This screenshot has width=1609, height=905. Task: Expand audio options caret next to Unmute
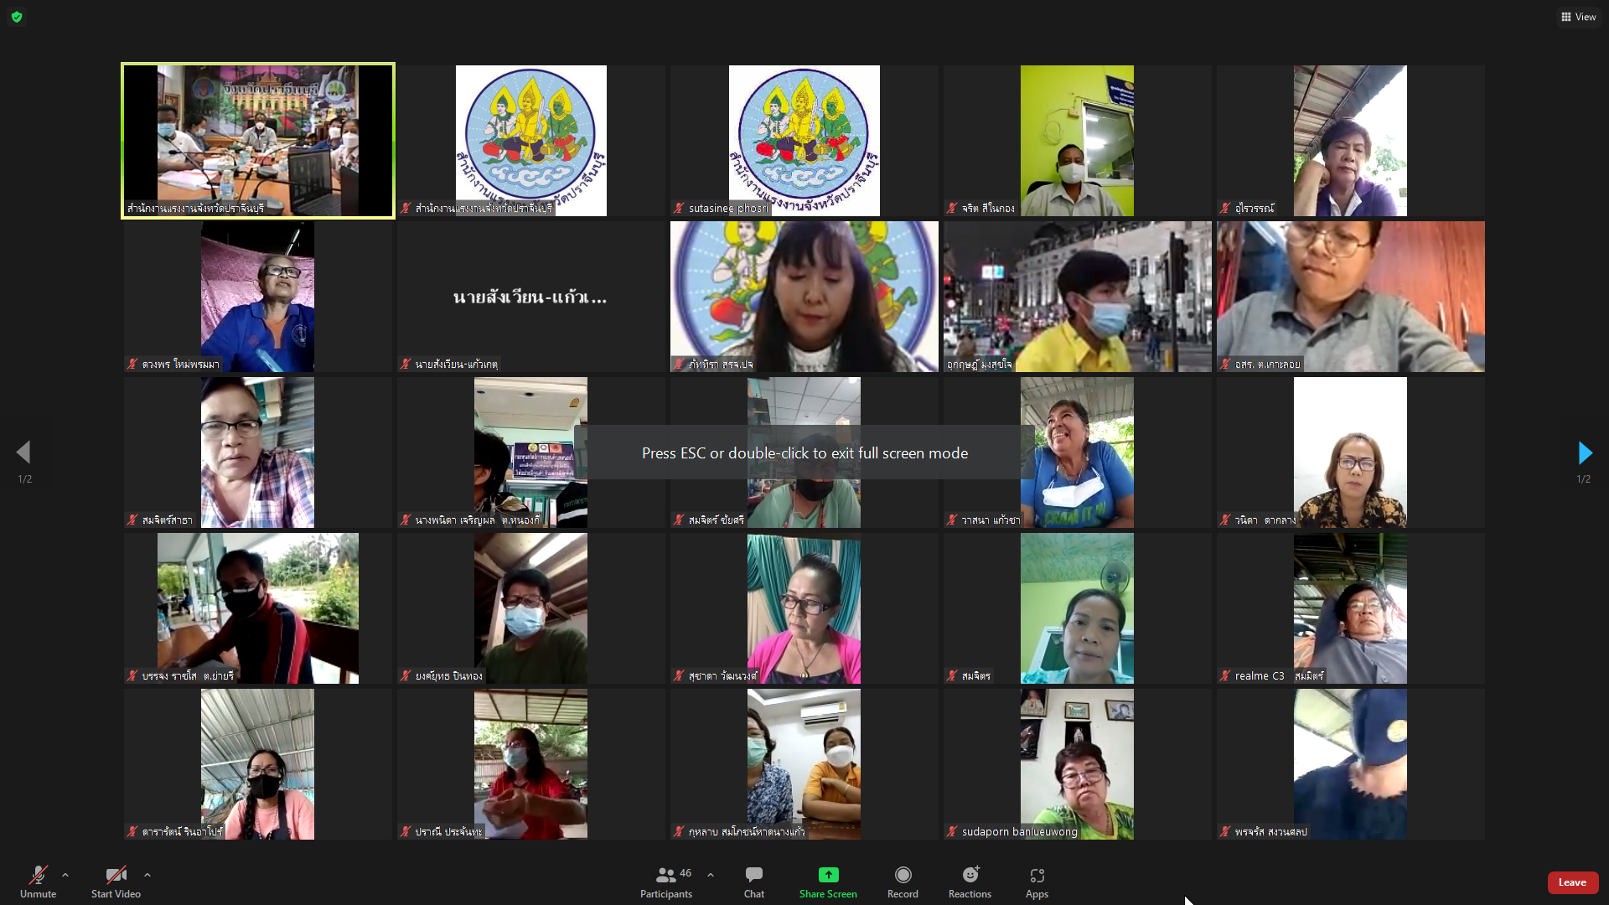pyautogui.click(x=65, y=875)
